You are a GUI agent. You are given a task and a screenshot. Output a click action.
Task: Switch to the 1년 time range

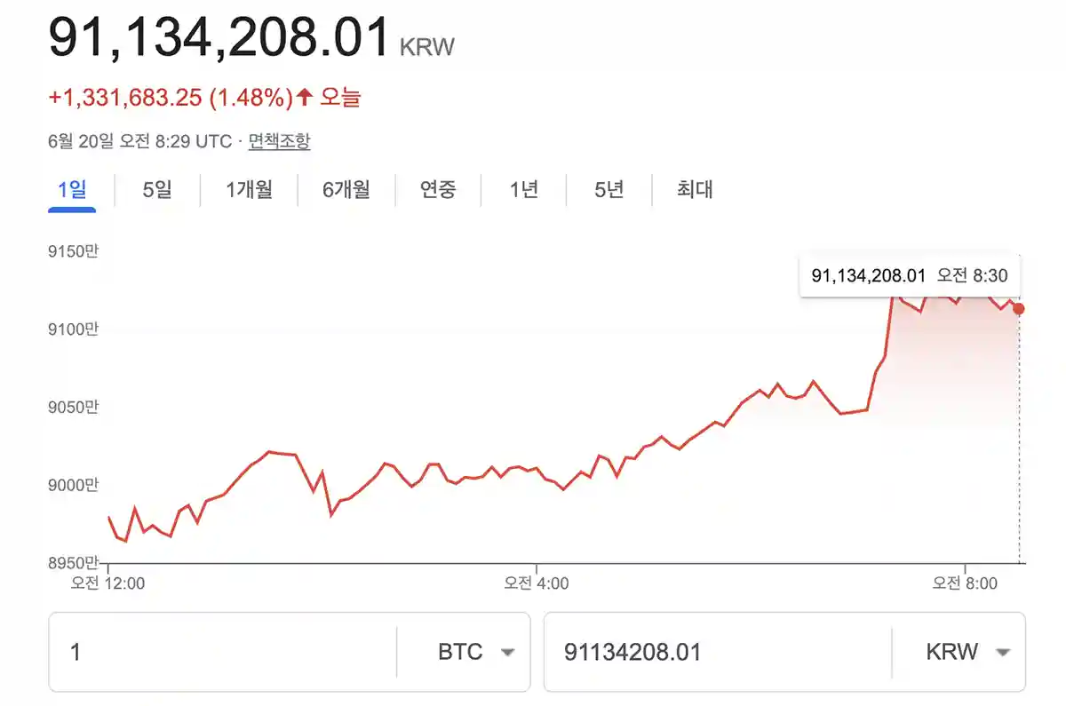pos(522,189)
